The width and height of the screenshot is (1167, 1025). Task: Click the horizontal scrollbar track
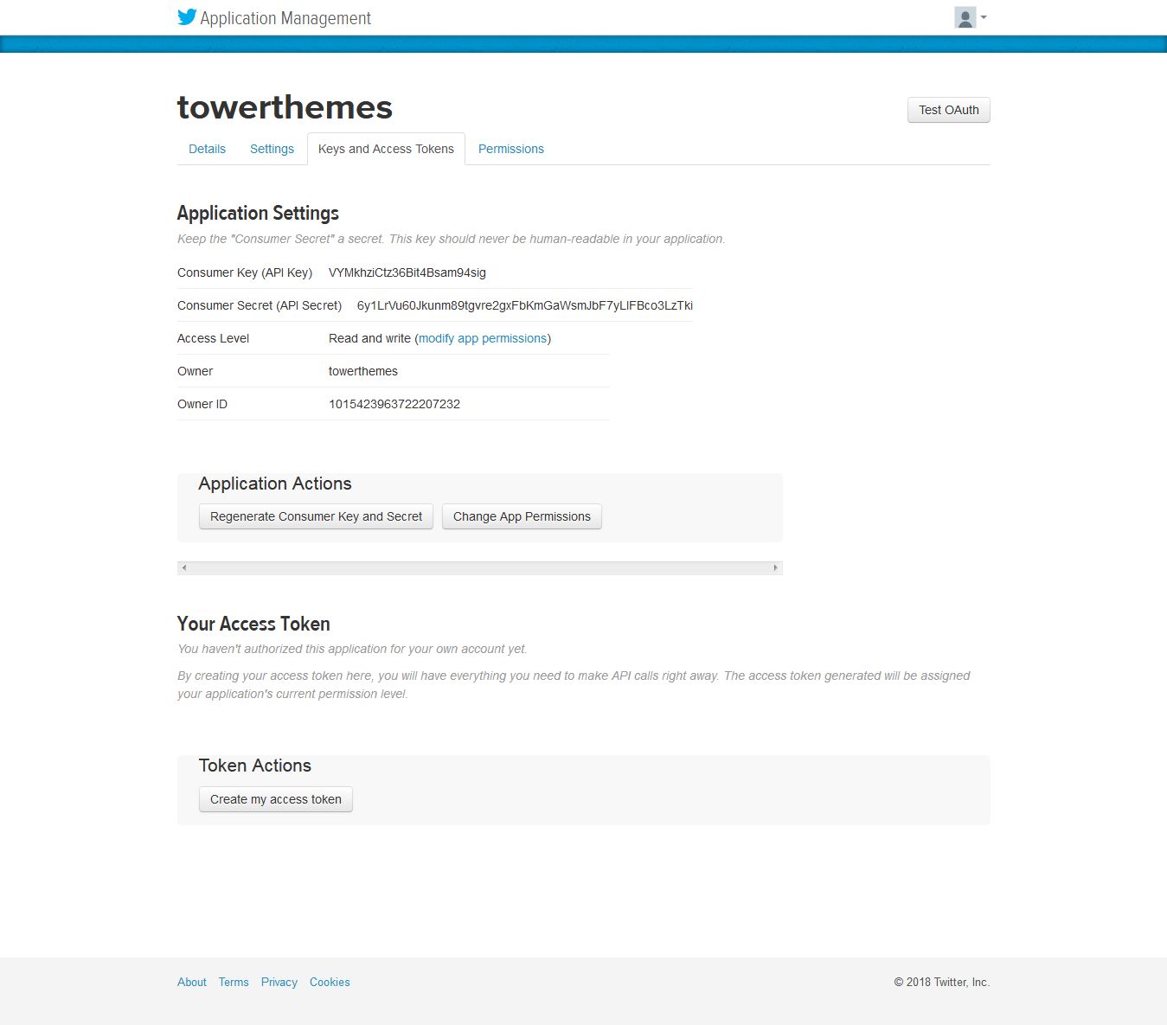[480, 568]
